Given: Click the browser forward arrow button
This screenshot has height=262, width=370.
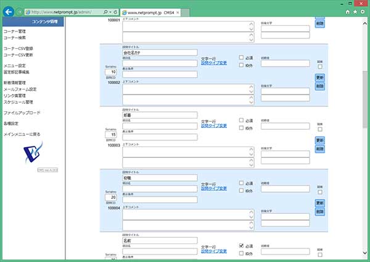Looking at the screenshot, I should point(20,11).
